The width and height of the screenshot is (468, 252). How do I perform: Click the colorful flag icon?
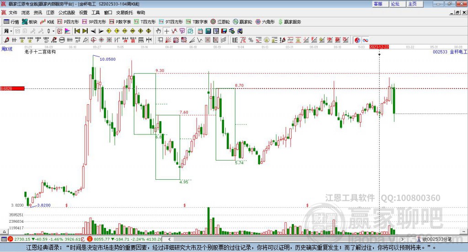click(68, 31)
